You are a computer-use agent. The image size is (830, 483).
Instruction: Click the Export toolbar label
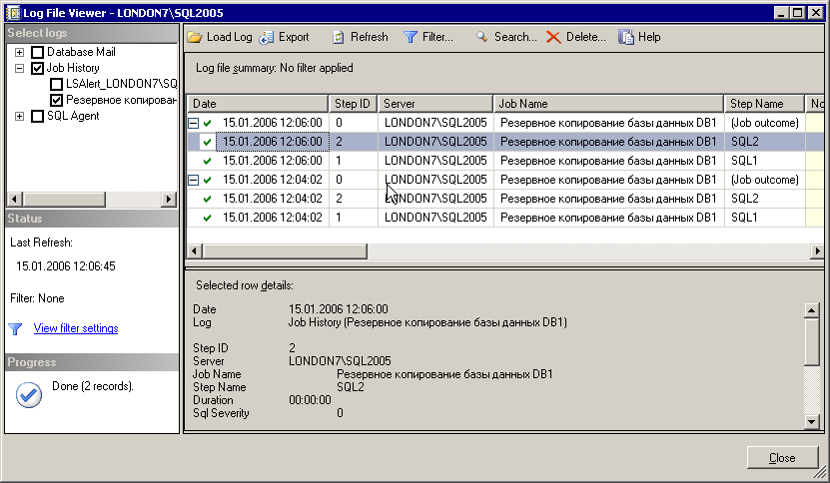[294, 37]
